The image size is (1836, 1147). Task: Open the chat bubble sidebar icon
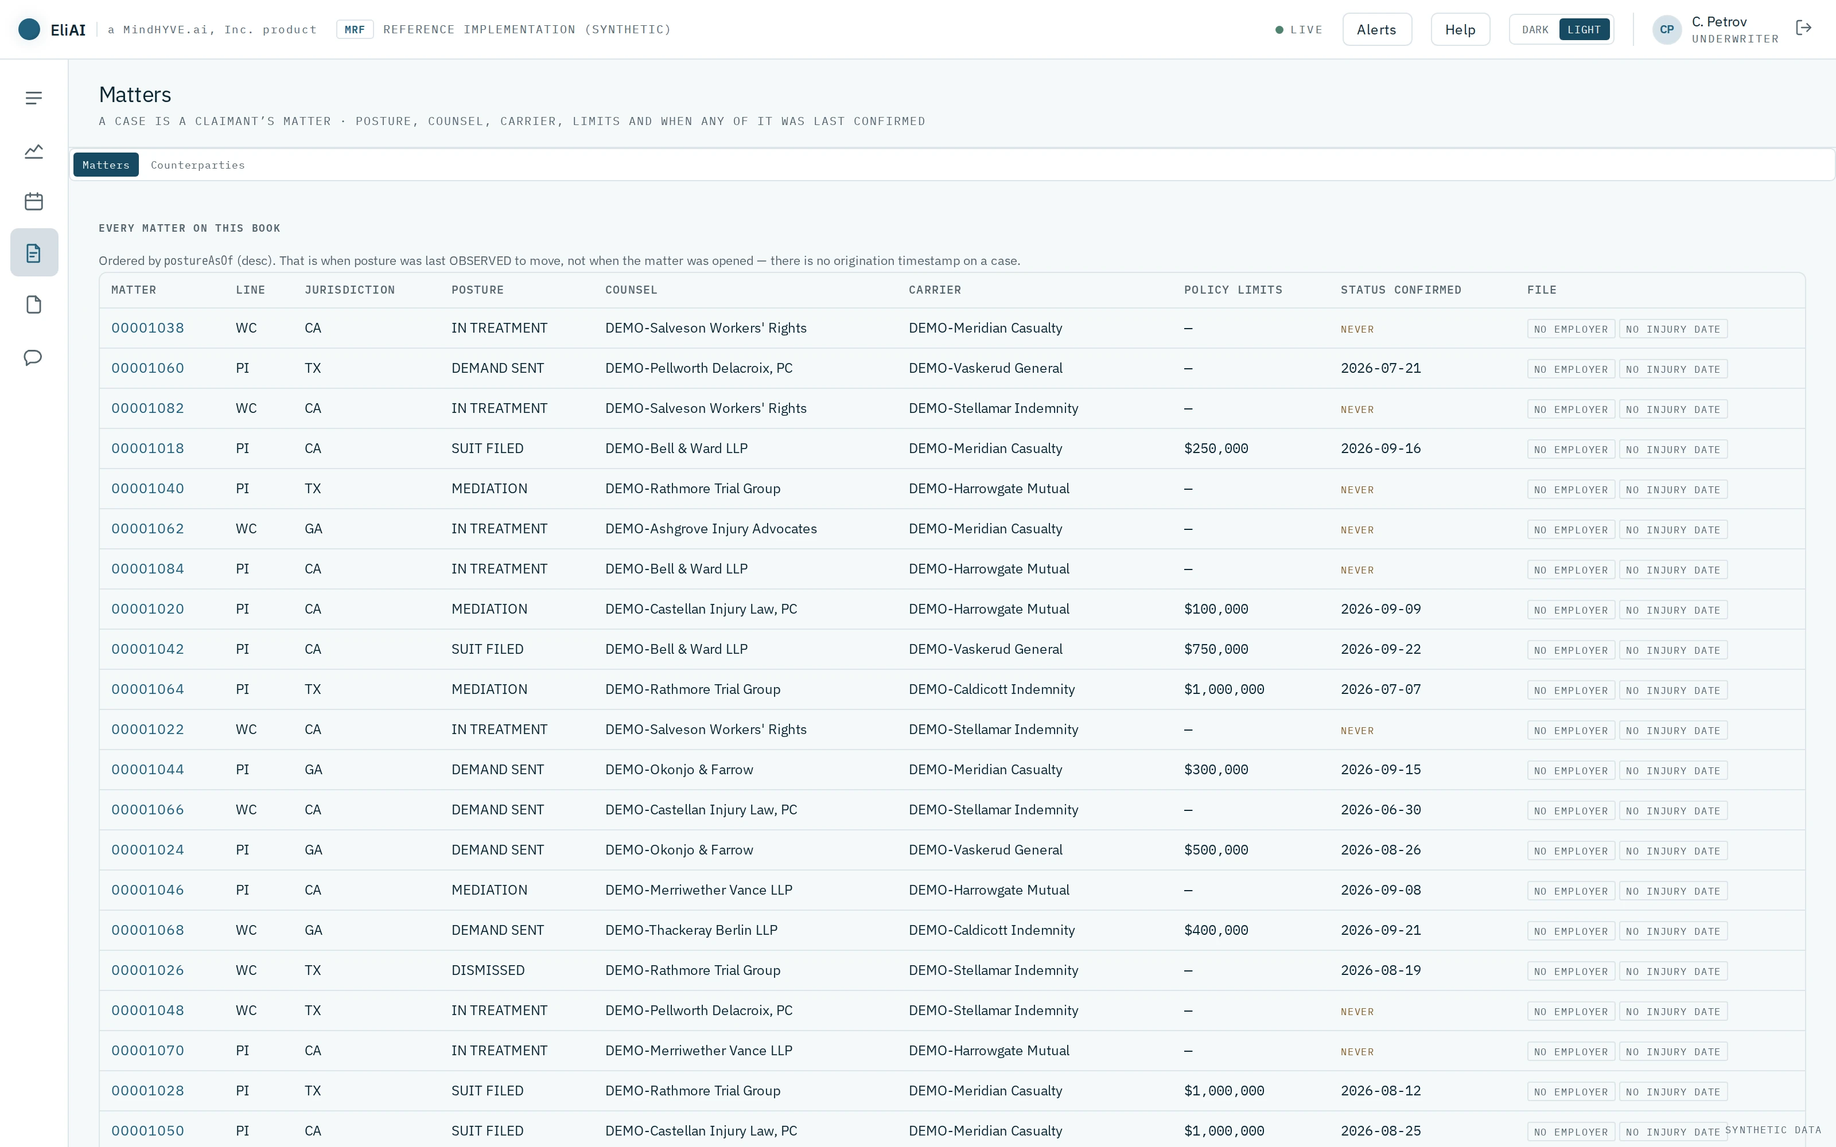pyautogui.click(x=33, y=357)
